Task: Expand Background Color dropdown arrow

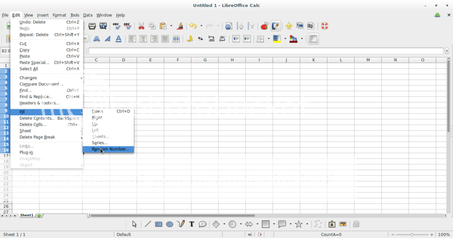Action: tap(285, 38)
